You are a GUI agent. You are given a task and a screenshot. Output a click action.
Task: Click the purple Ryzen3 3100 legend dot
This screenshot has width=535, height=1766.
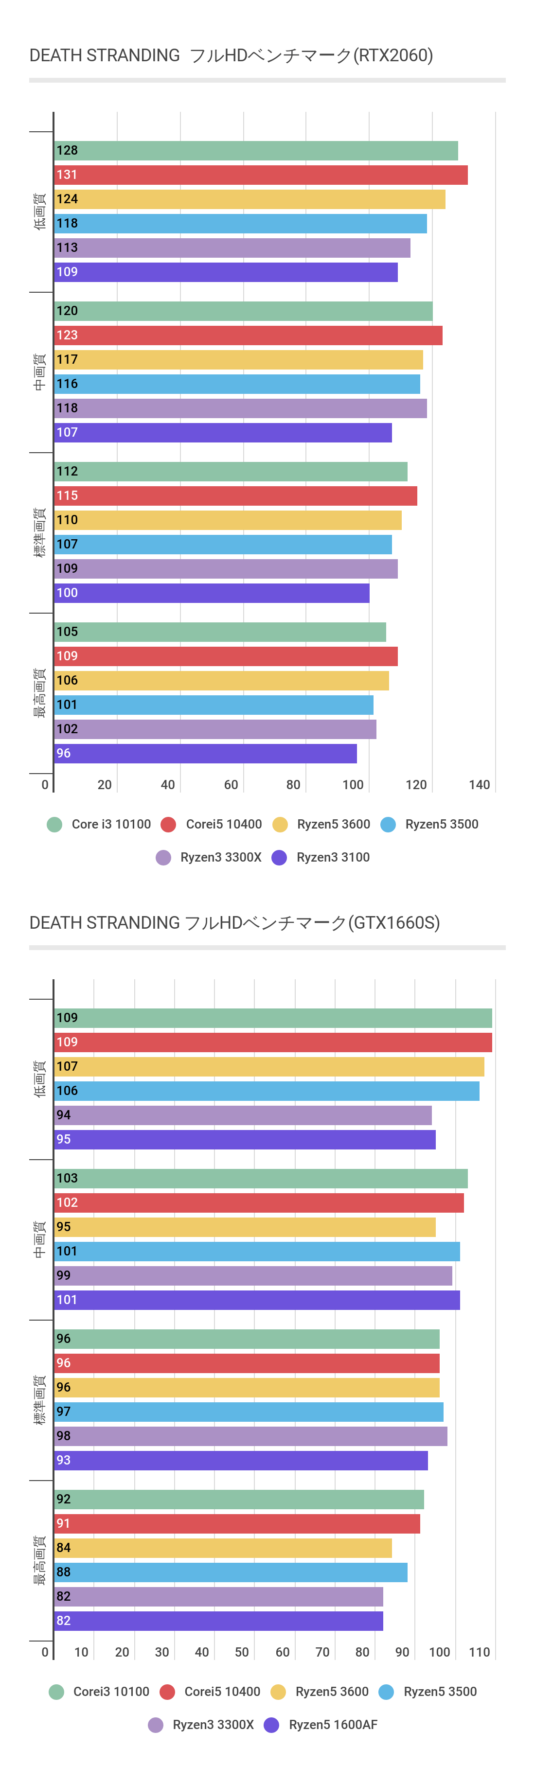(279, 857)
